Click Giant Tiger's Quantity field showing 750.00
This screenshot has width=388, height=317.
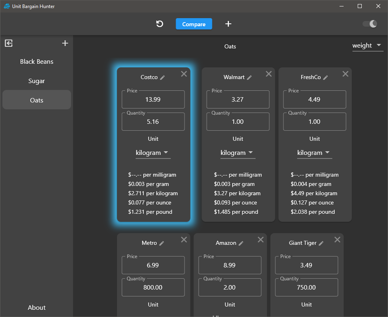[x=306, y=287]
